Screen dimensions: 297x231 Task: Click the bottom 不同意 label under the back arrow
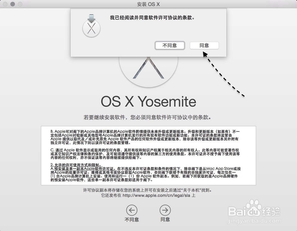[132, 220]
